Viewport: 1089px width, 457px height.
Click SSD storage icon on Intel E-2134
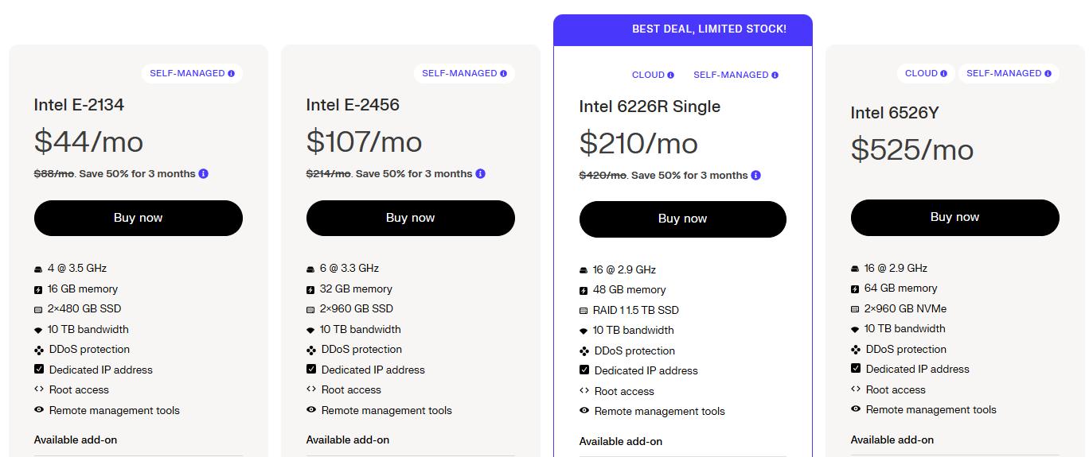coord(39,309)
